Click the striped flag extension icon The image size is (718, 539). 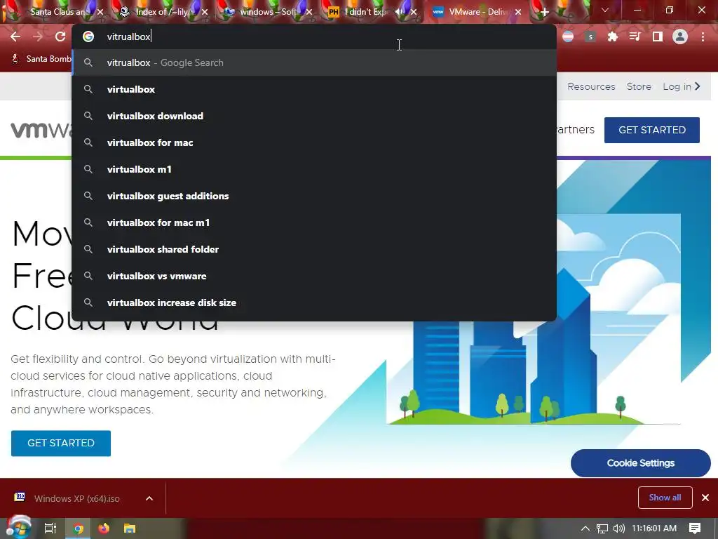(568, 36)
